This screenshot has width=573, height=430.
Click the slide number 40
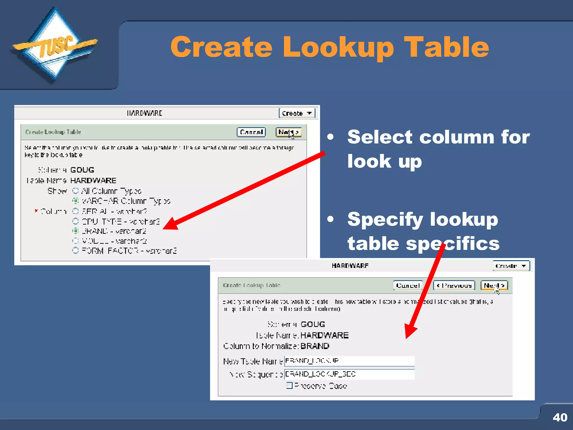coord(560,417)
